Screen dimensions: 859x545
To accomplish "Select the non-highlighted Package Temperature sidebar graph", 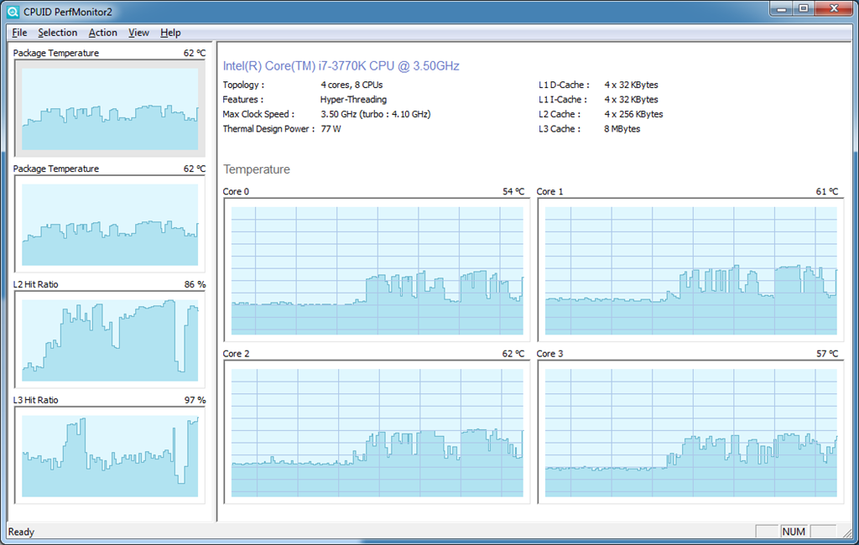I will (x=110, y=224).
